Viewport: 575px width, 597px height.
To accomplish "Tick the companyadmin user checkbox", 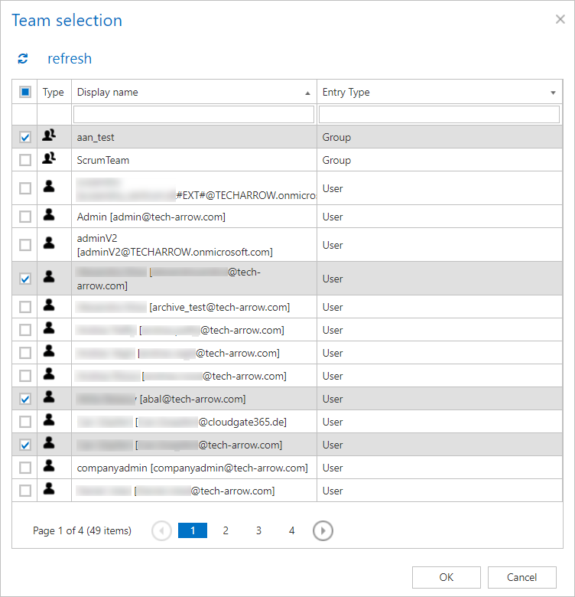I will pyautogui.click(x=25, y=468).
